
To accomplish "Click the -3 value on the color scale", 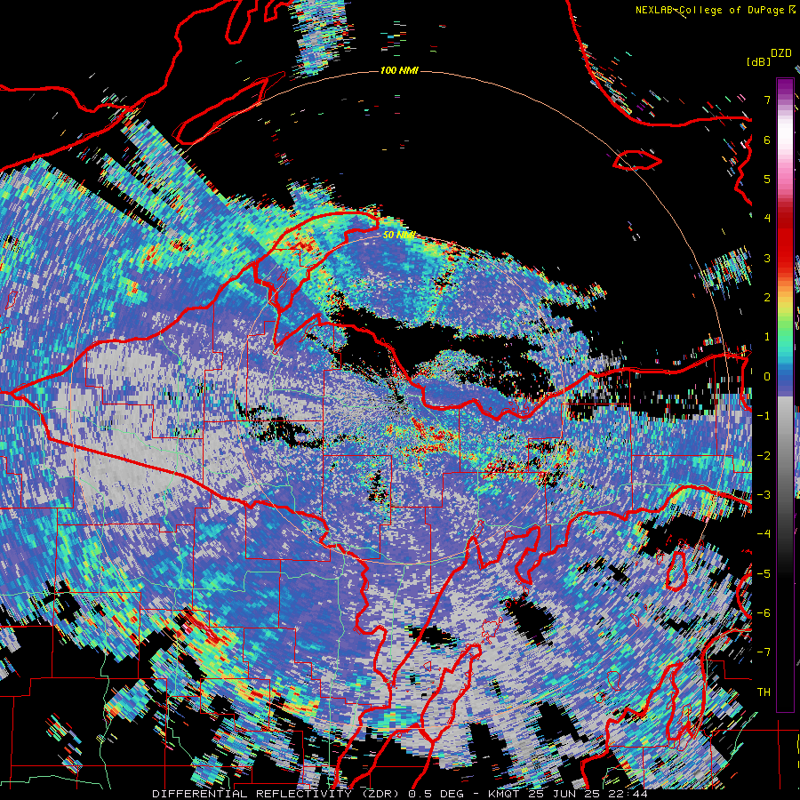I will pos(764,495).
